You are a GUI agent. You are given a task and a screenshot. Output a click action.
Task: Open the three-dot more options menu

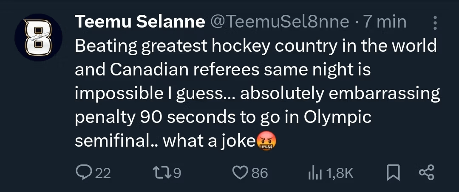coord(435,23)
